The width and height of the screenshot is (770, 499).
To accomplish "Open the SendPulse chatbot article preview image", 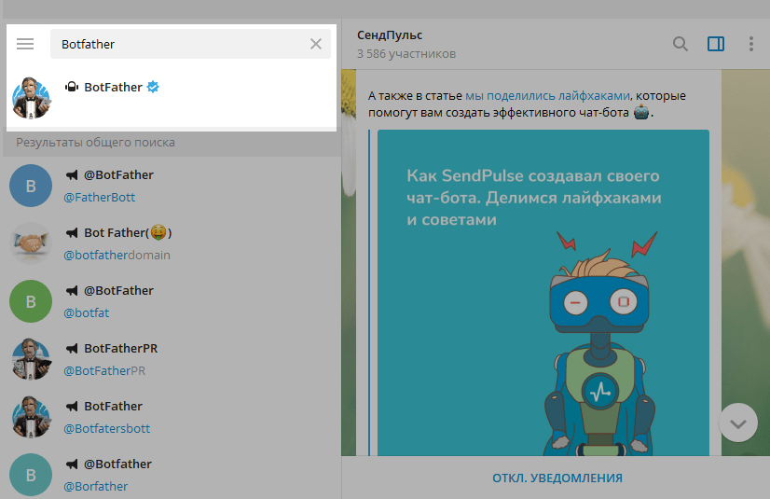I will (x=543, y=293).
